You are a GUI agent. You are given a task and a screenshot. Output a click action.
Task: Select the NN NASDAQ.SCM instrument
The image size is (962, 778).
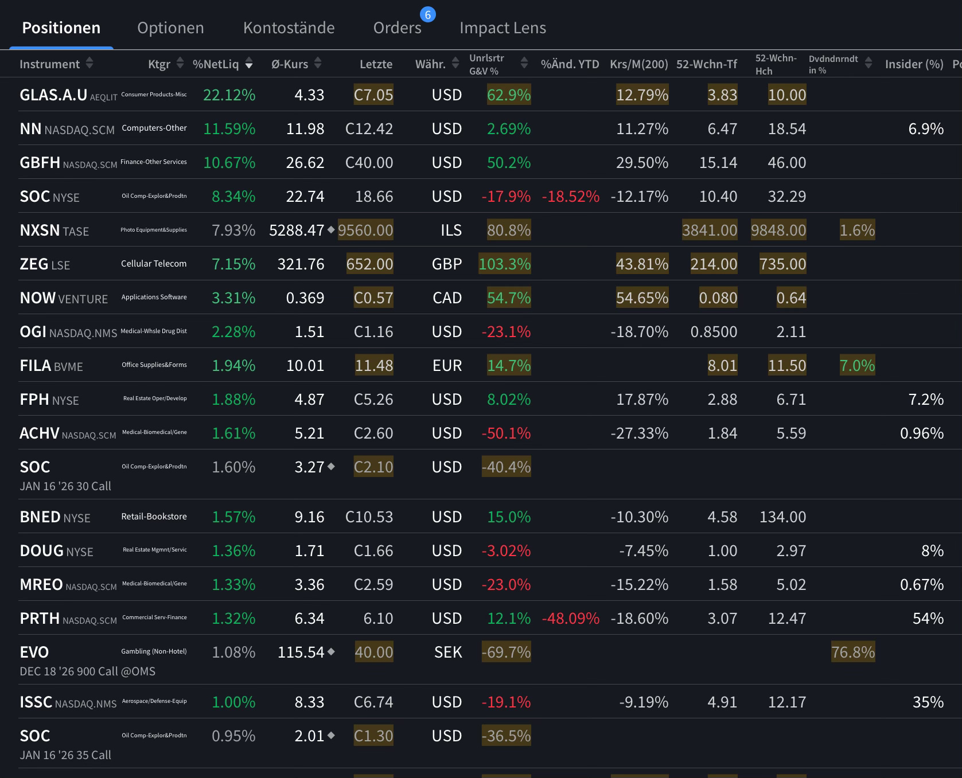pos(67,129)
